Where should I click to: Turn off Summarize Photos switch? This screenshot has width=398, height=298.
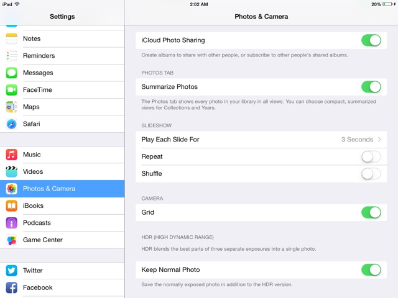pos(371,87)
